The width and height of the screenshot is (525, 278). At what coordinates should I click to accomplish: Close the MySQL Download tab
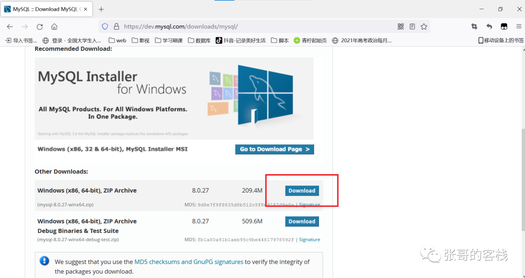point(86,9)
